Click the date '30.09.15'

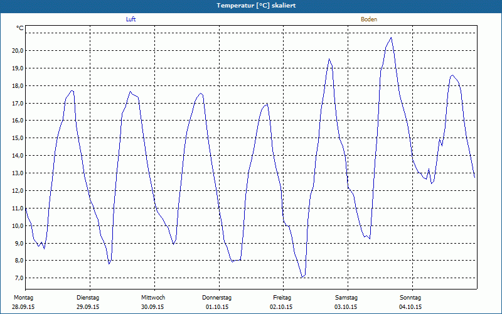click(x=152, y=307)
